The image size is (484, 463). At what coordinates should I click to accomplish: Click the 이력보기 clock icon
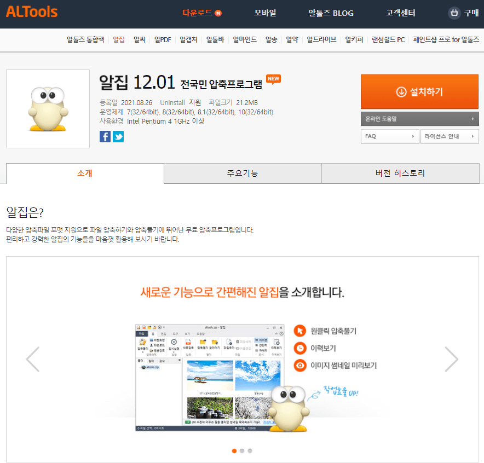[299, 348]
